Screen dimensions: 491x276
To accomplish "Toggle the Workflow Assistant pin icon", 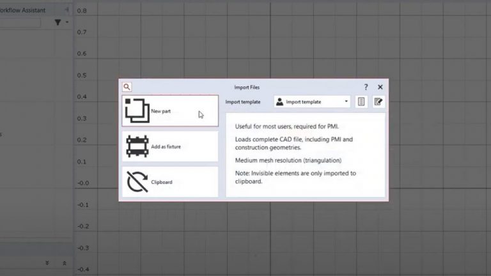I will pyautogui.click(x=66, y=10).
